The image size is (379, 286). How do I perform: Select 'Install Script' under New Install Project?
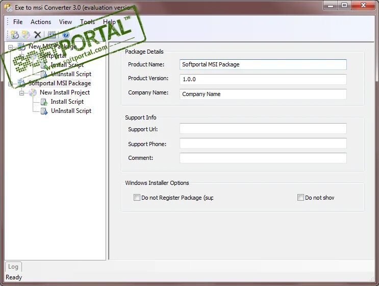tap(67, 102)
